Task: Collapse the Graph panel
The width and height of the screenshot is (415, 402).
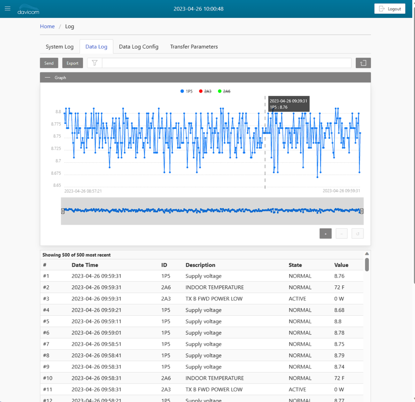Action: tap(47, 77)
